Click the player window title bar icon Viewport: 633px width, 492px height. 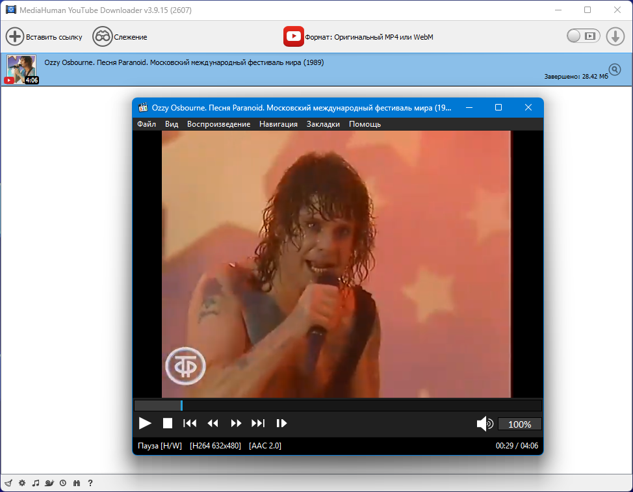[143, 107]
